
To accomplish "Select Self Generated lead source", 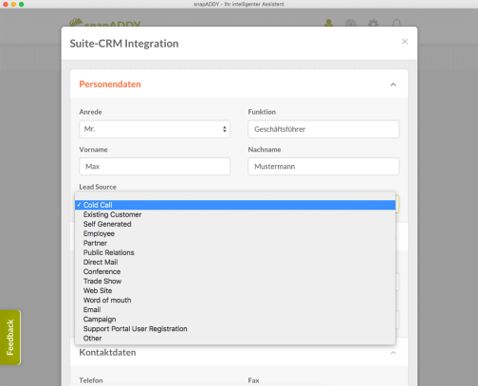I will [235, 224].
